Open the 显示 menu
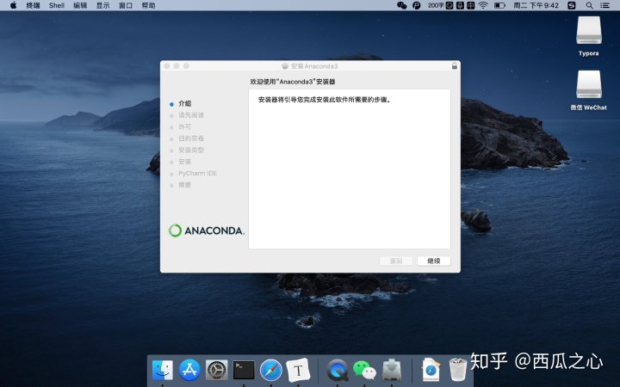 coord(102,5)
